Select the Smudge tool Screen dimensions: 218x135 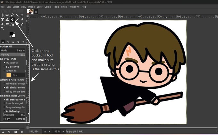click(7, 24)
